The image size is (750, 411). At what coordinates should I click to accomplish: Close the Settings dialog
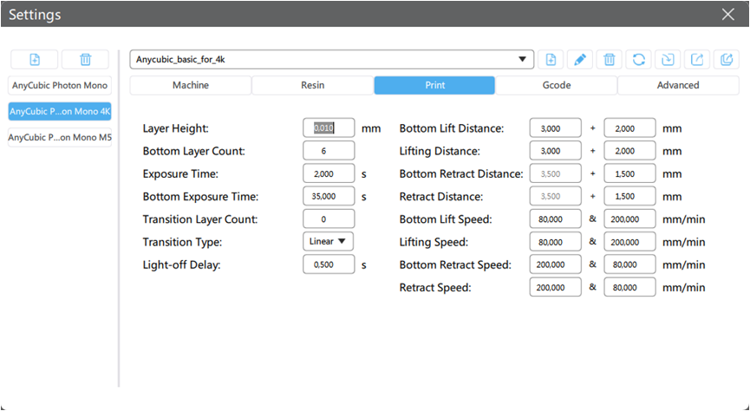728,15
